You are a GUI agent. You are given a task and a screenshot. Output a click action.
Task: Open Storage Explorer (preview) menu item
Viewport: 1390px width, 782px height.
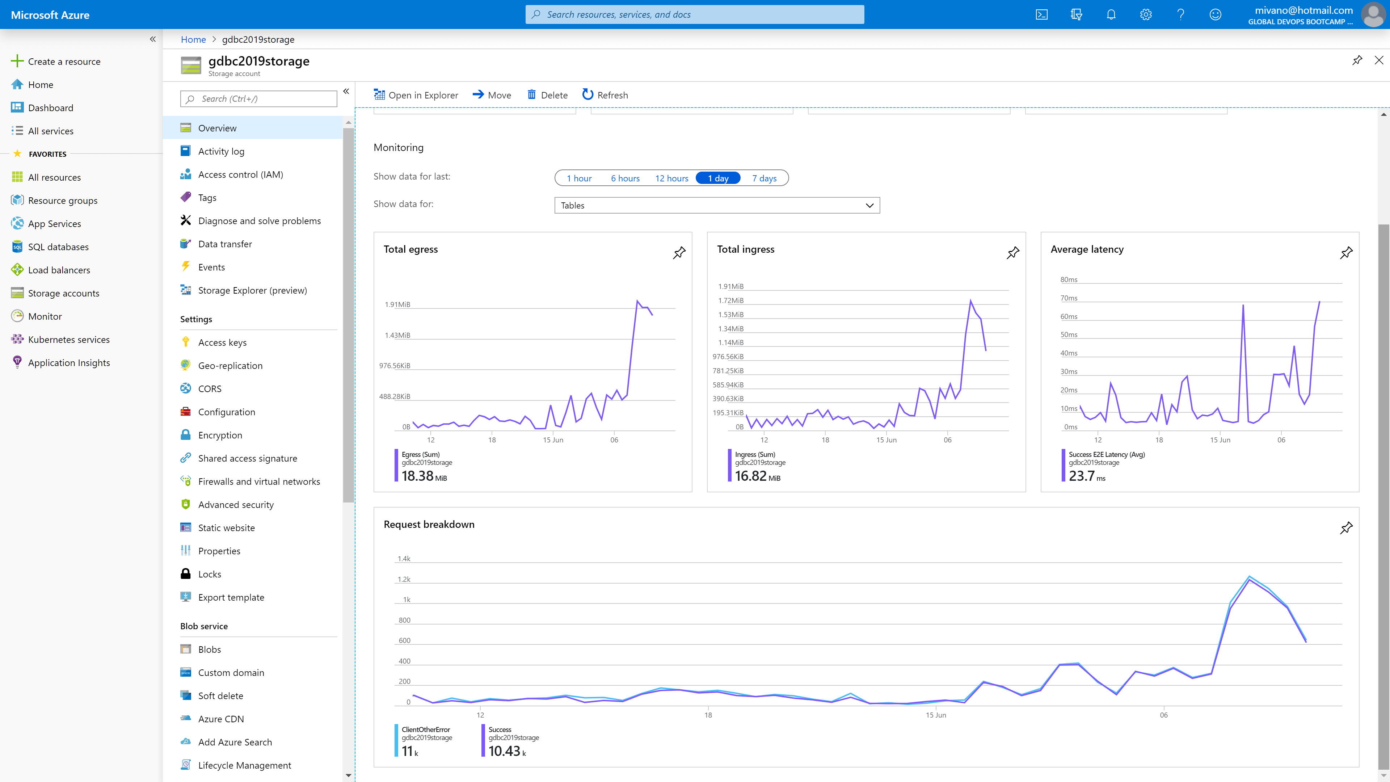(252, 290)
